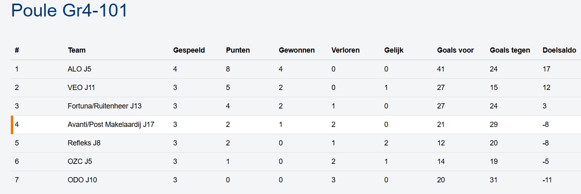Select the Goals voor column header
581x194 pixels.
[455, 50]
